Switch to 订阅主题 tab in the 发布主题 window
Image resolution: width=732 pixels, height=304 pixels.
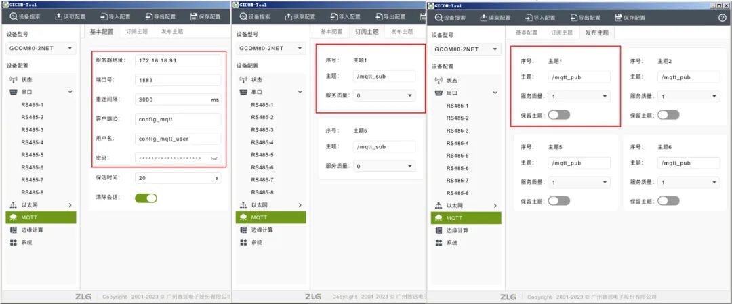[x=562, y=32]
